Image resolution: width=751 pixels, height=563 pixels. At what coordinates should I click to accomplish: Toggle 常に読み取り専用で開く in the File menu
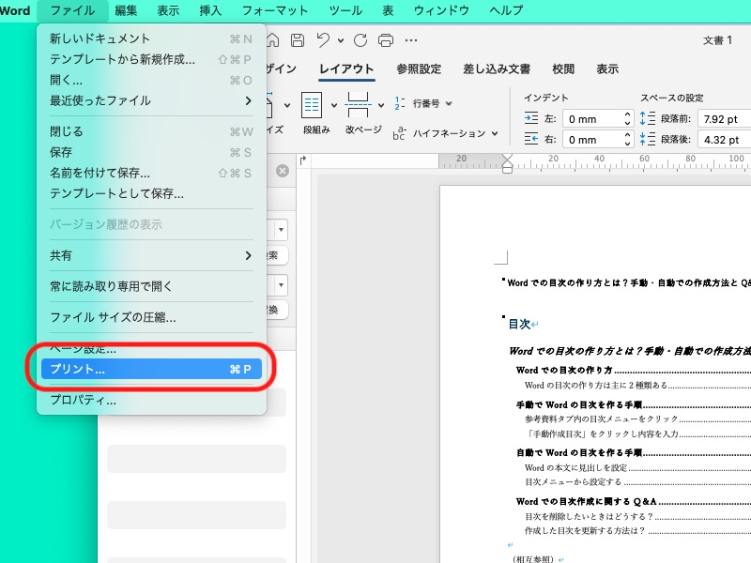coord(111,286)
